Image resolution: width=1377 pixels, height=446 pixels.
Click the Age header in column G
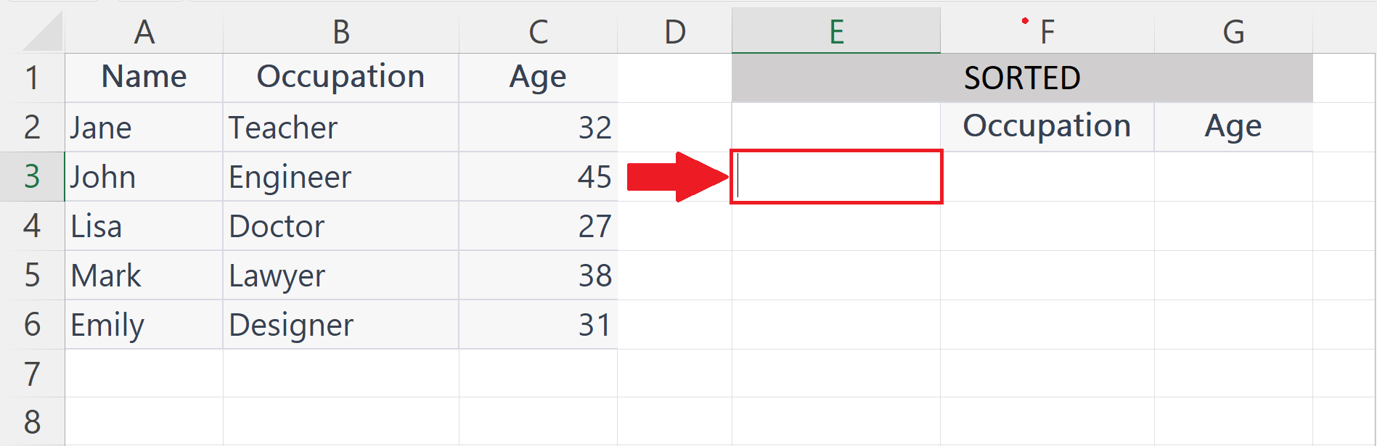(x=1234, y=127)
